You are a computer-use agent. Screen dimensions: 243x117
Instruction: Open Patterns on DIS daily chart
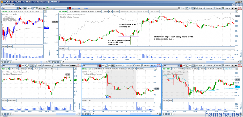click(x=65, y=65)
